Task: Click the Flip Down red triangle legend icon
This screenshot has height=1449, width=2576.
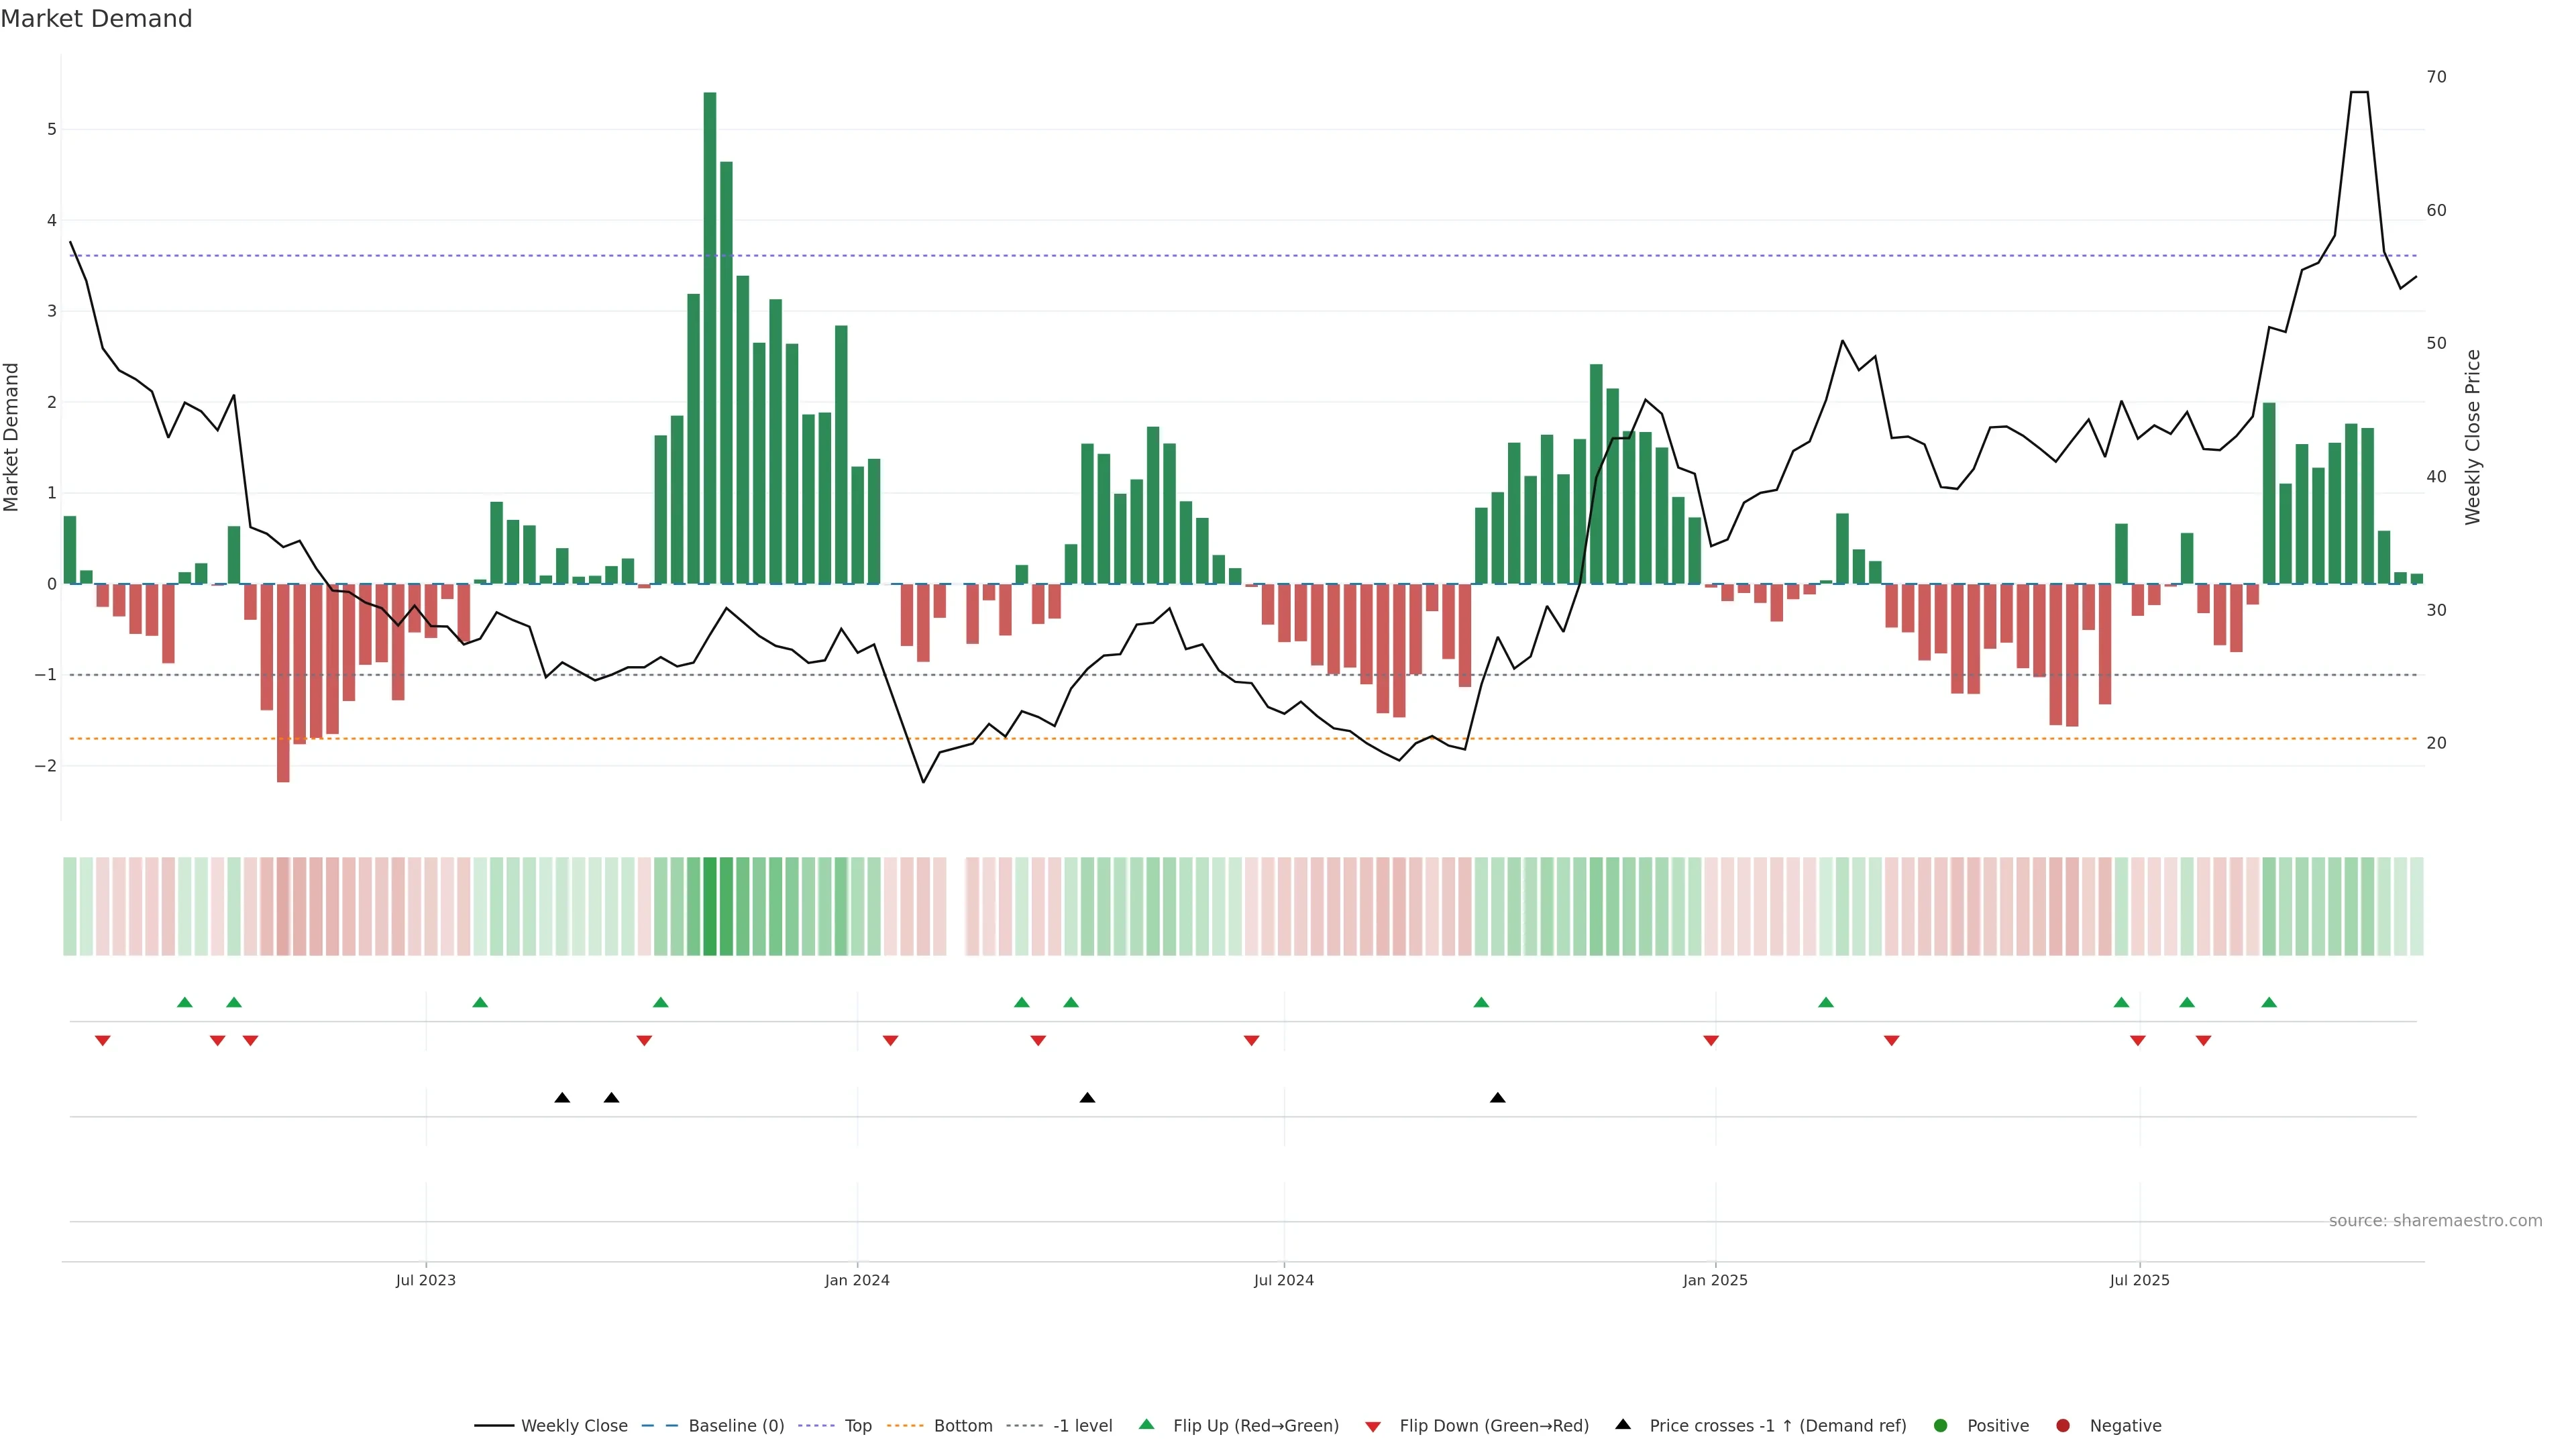Action: click(1372, 1426)
